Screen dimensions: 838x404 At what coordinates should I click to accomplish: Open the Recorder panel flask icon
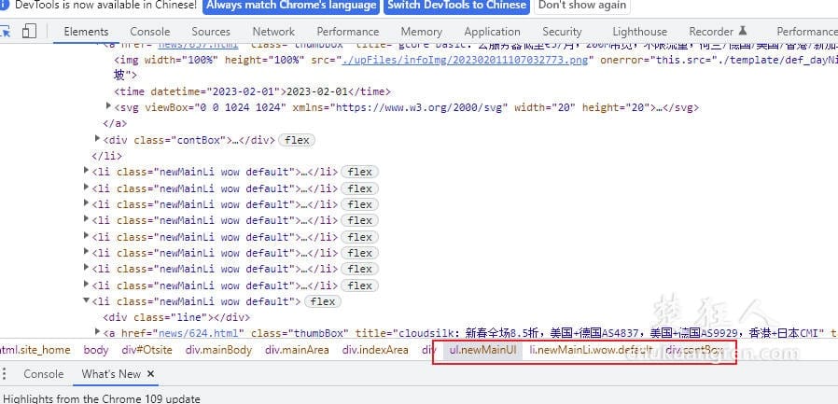pyautogui.click(x=743, y=32)
